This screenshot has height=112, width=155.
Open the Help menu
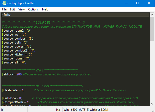45,9
